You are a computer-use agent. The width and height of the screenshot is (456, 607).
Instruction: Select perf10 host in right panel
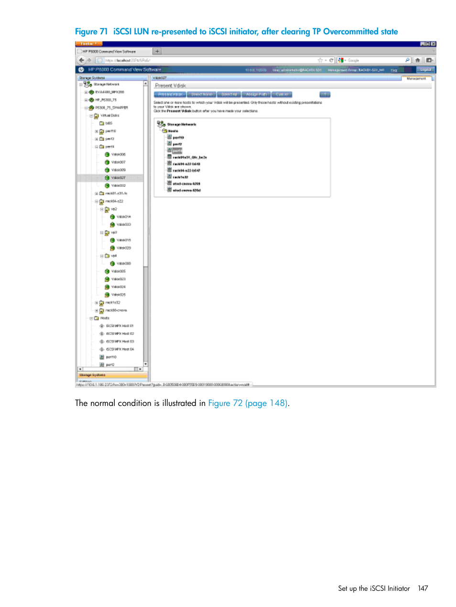point(178,138)
